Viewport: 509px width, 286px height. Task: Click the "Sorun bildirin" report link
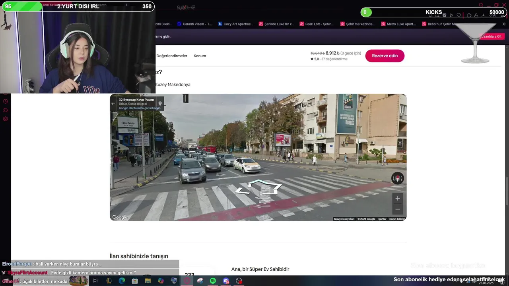click(397, 219)
